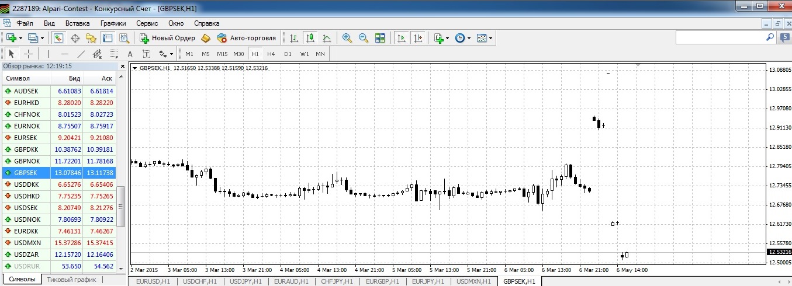Click the triangle beside GBPSEK,H1 chart title
Viewport: 792px width, 286px height.
click(x=136, y=68)
